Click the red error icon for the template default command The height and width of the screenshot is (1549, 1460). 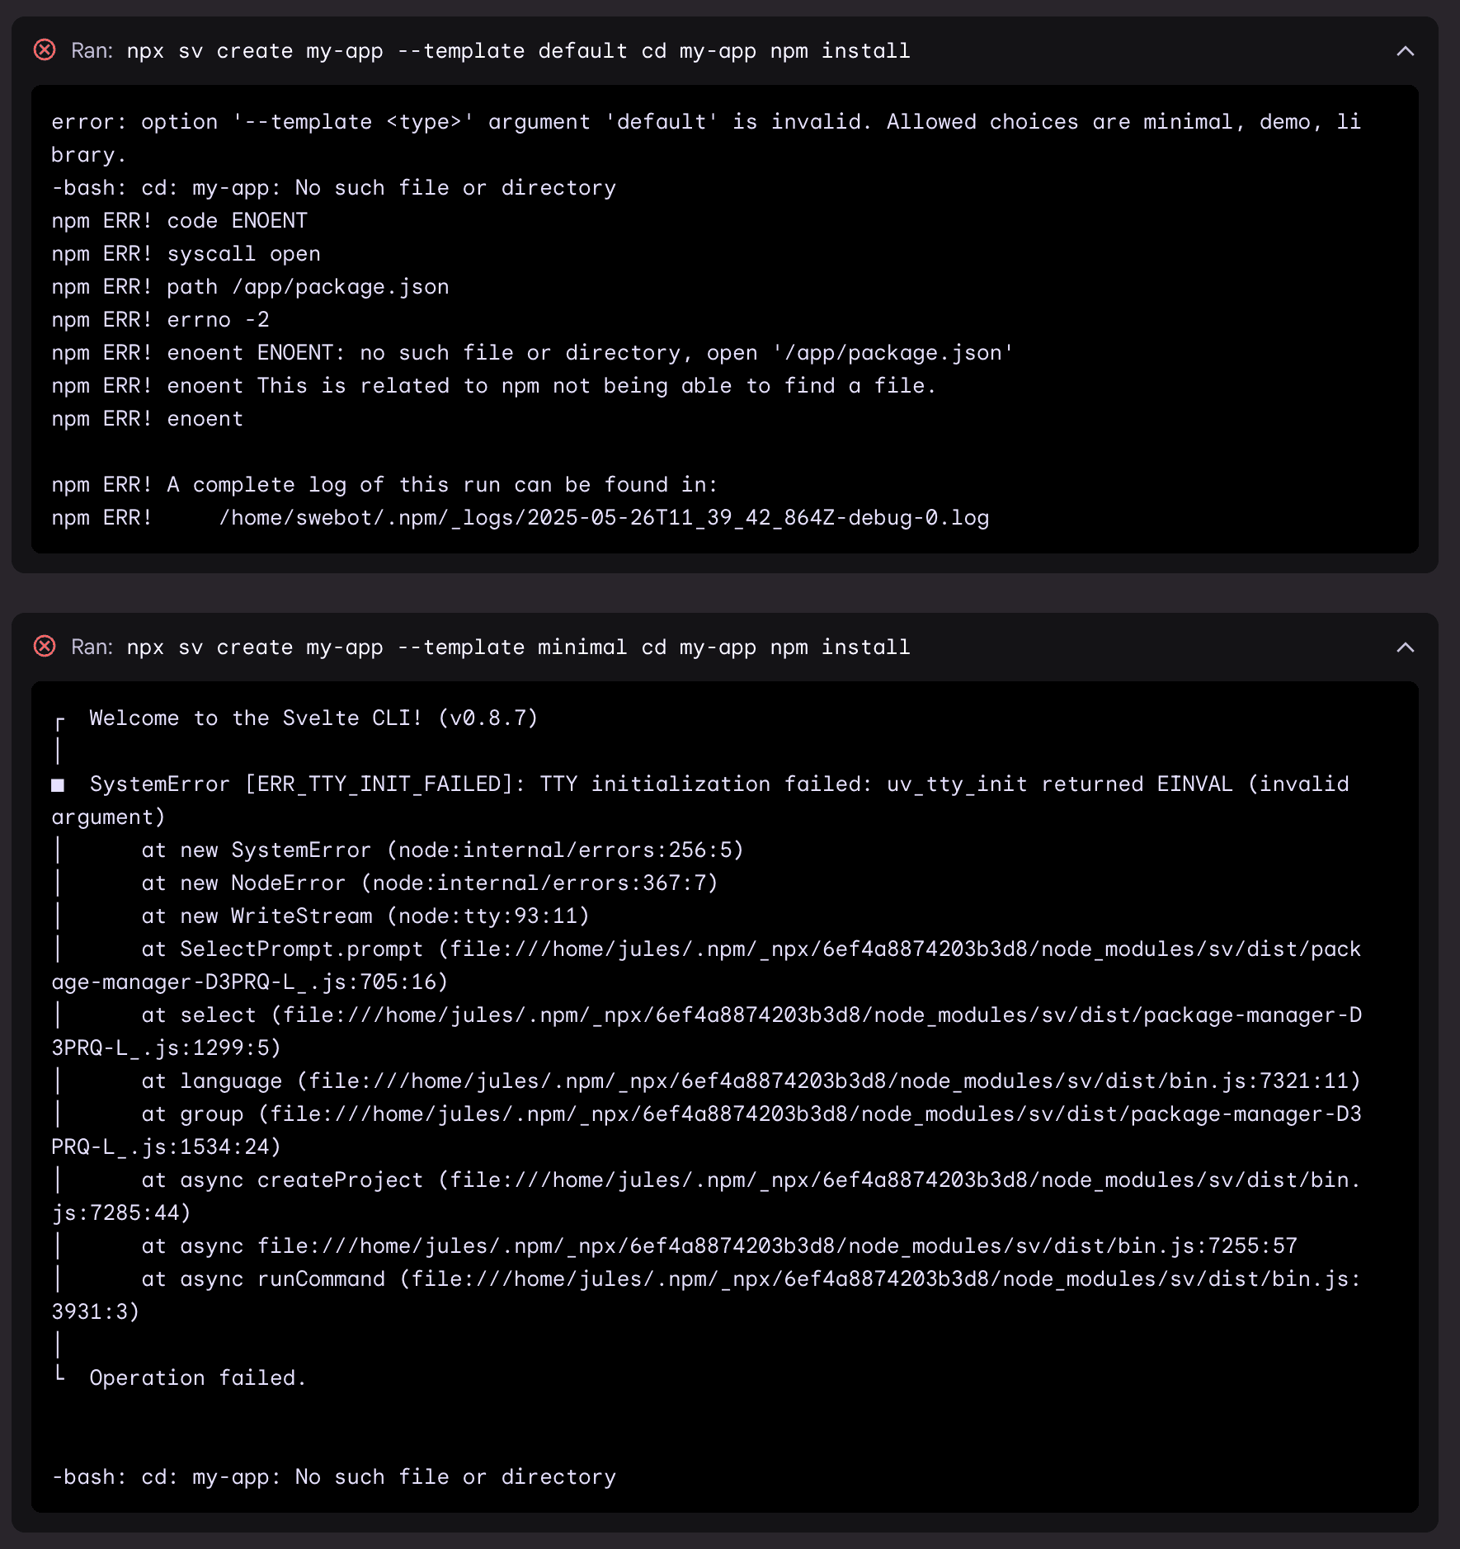(x=45, y=50)
